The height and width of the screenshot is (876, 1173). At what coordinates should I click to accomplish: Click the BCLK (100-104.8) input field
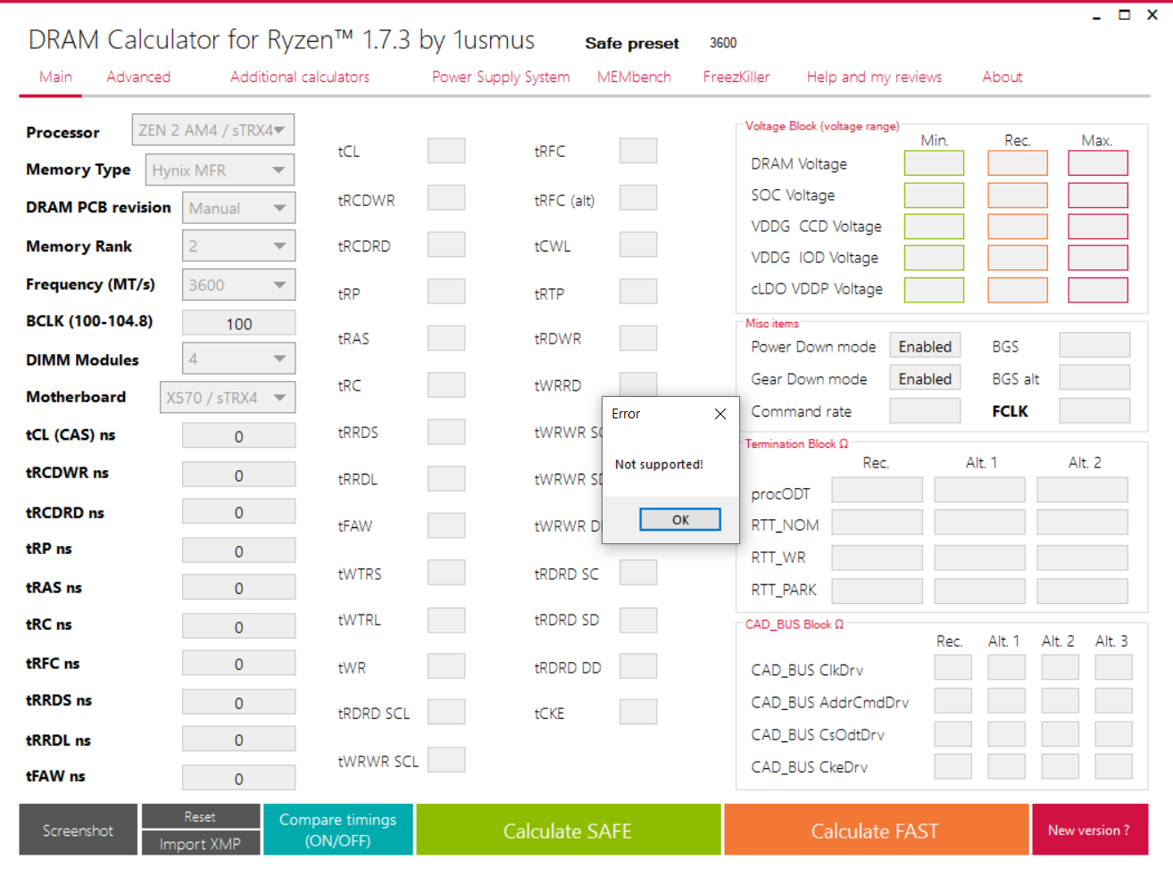[x=238, y=323]
